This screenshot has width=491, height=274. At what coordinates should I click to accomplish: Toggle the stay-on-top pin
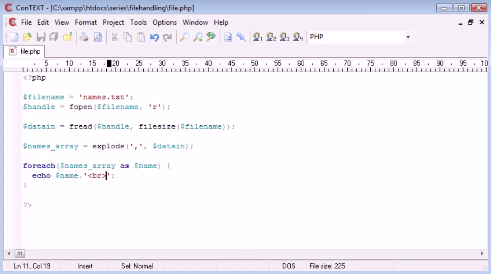pyautogui.click(x=241, y=37)
